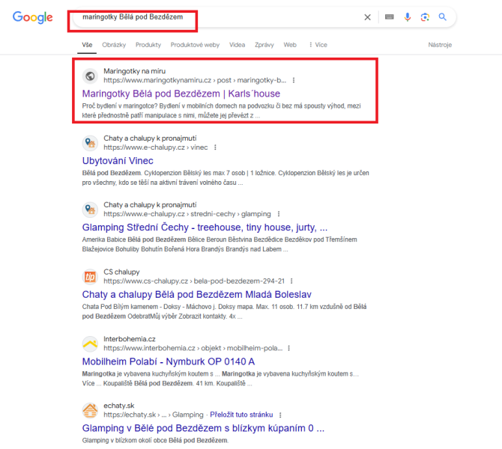The width and height of the screenshot is (502, 449).
Task: Open options for the stredni-cechy glamping result
Action: 279,214
